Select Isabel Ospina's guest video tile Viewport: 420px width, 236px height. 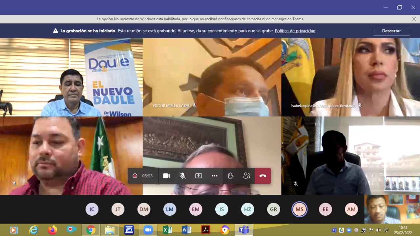coord(350,77)
